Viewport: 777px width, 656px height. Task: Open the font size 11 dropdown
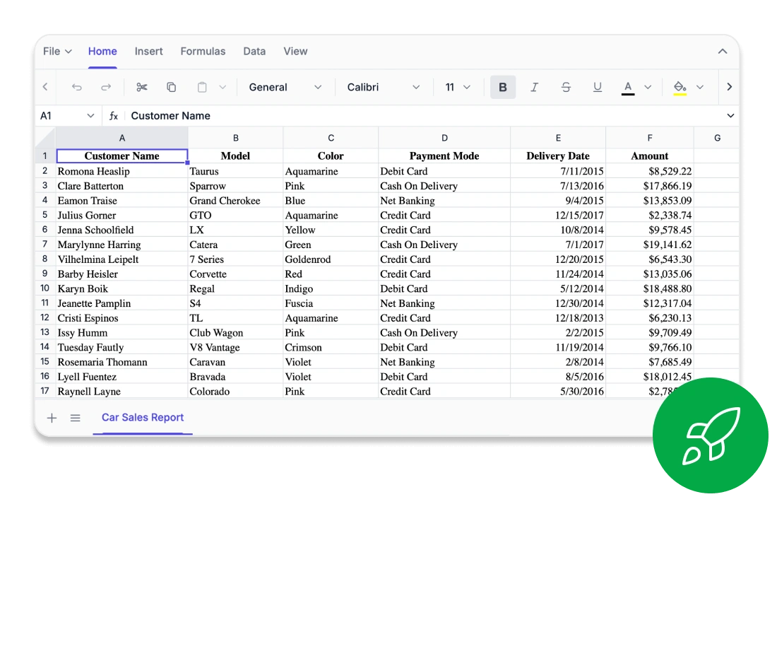[x=458, y=86]
